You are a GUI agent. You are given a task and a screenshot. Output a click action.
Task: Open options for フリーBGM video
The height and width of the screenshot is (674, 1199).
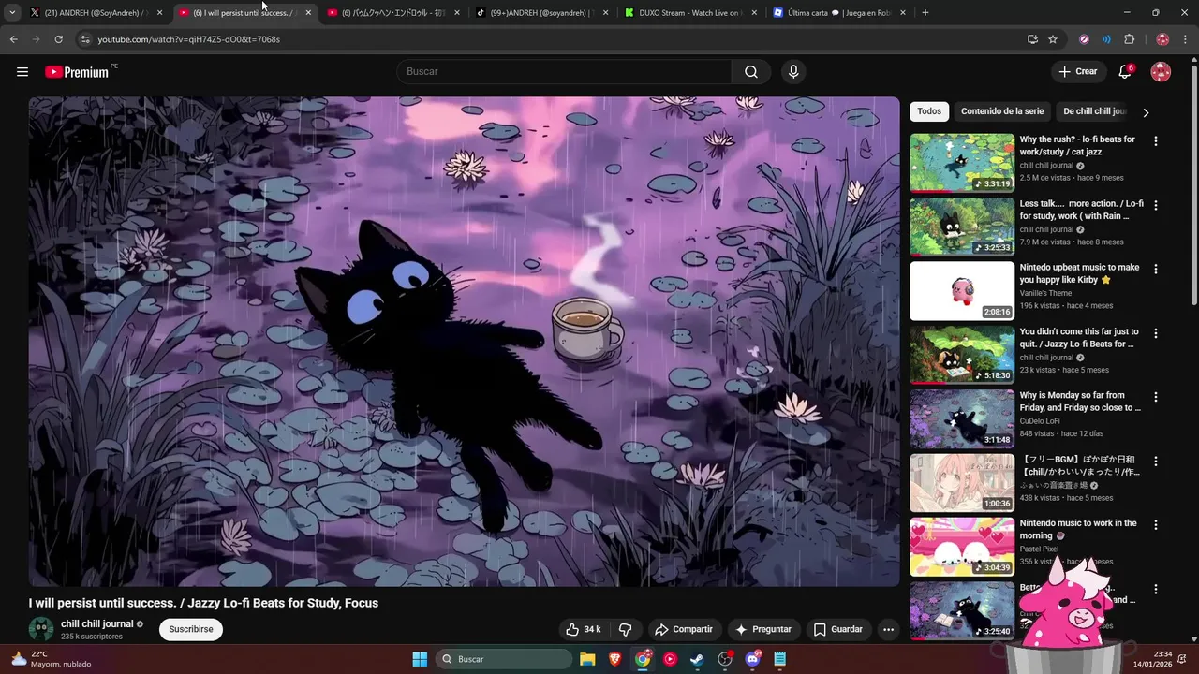coord(1155,462)
